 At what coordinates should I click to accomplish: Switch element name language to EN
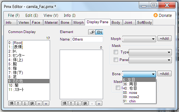click(x=99, y=32)
